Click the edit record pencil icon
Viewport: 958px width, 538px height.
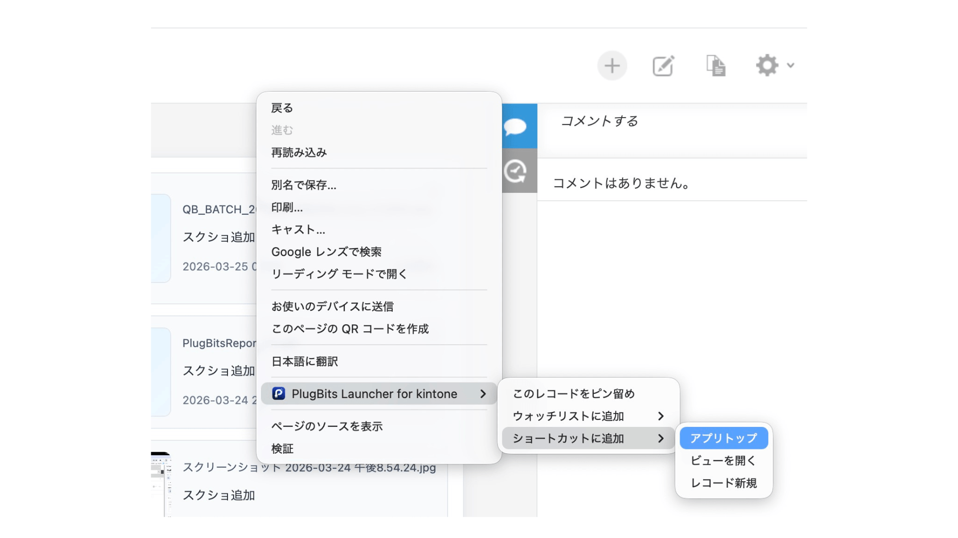click(664, 66)
